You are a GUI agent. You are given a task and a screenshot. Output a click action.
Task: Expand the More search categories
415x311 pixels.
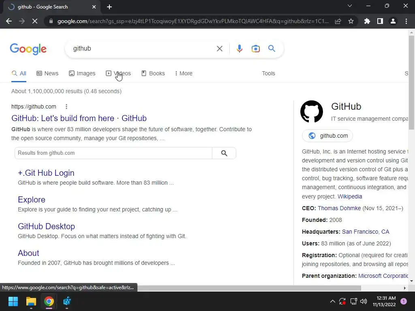pyautogui.click(x=184, y=74)
